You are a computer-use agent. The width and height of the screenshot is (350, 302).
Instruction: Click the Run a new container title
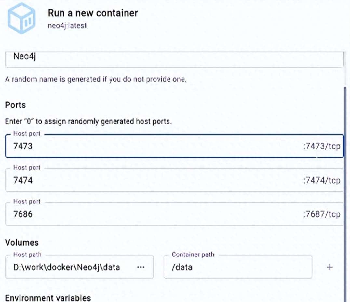point(93,13)
